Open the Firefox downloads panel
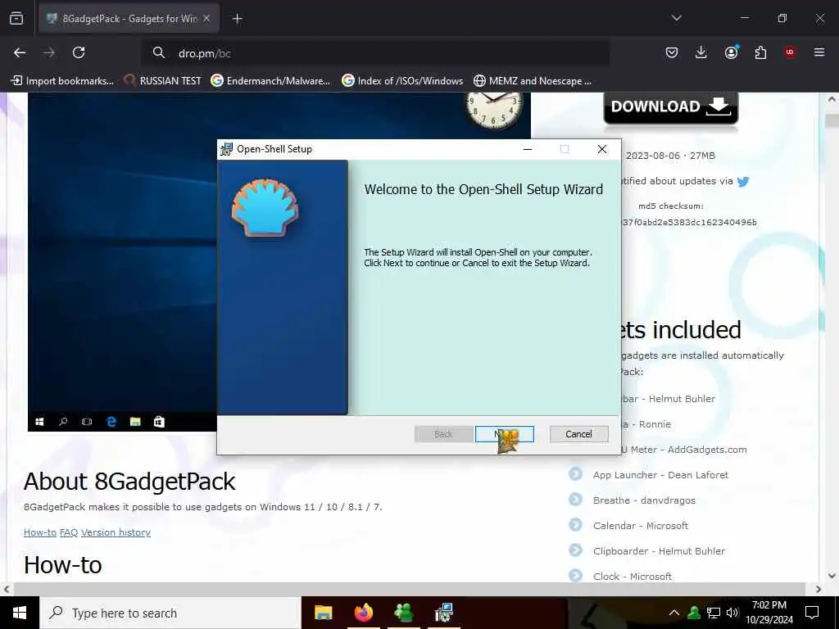The image size is (839, 629). [x=701, y=52]
